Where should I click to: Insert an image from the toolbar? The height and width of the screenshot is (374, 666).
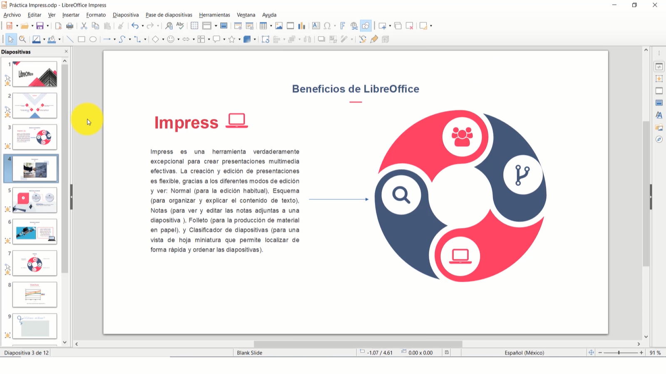click(x=279, y=26)
